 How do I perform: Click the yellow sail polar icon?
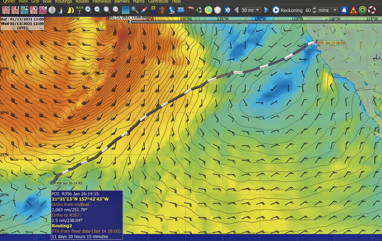pyautogui.click(x=70, y=10)
